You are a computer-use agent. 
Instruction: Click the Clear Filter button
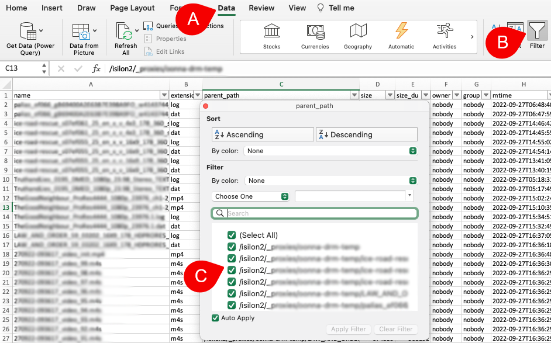point(396,329)
